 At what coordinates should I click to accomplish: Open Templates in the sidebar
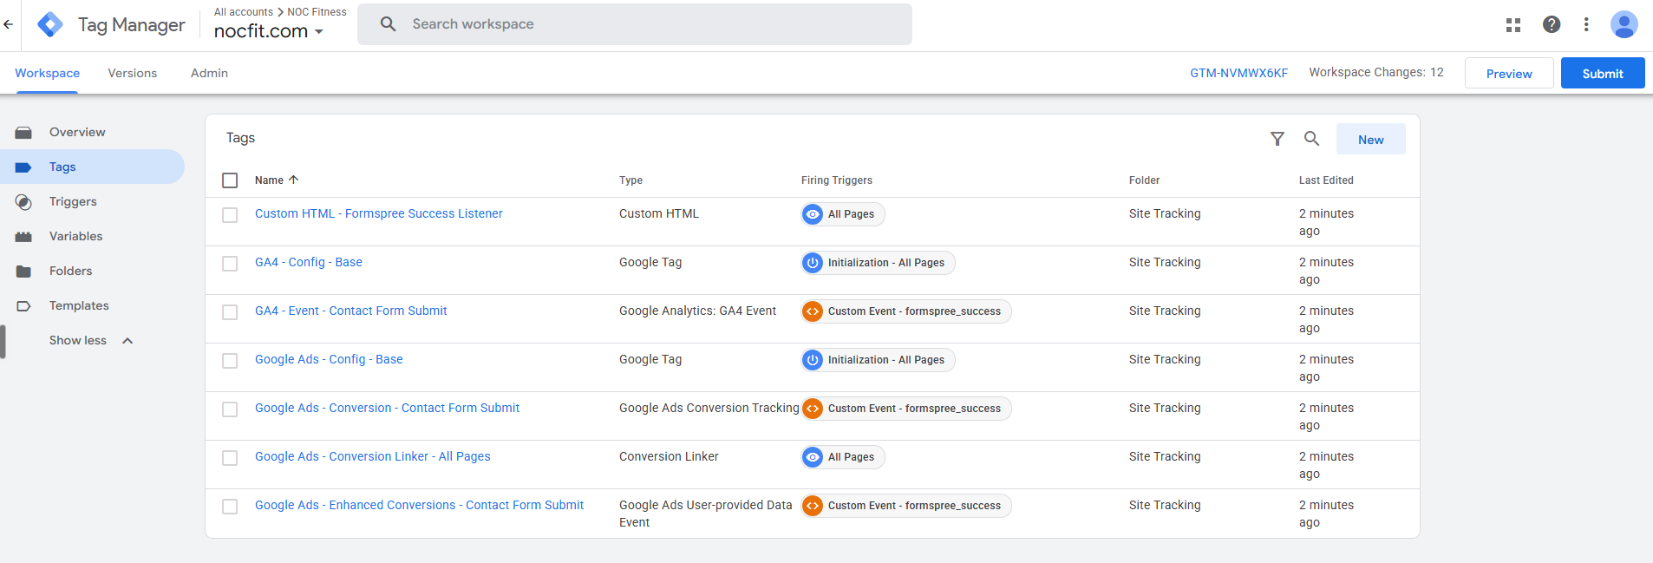(79, 306)
